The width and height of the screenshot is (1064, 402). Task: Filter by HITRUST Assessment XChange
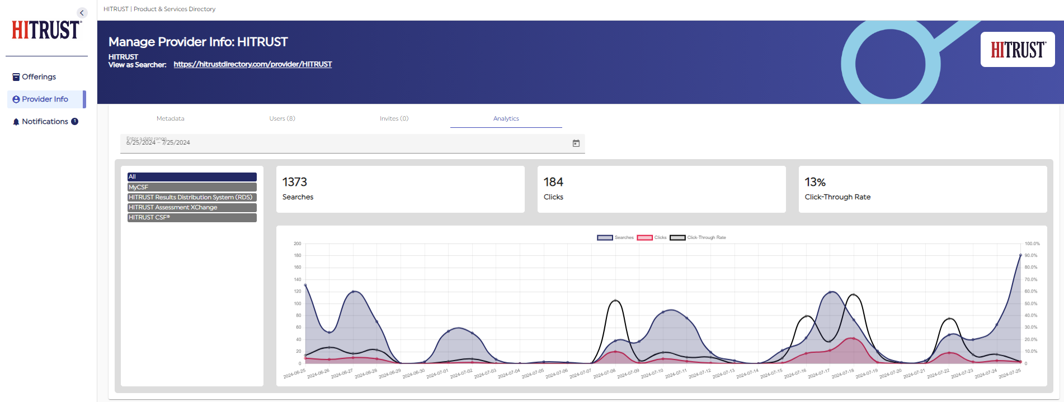[x=192, y=207]
